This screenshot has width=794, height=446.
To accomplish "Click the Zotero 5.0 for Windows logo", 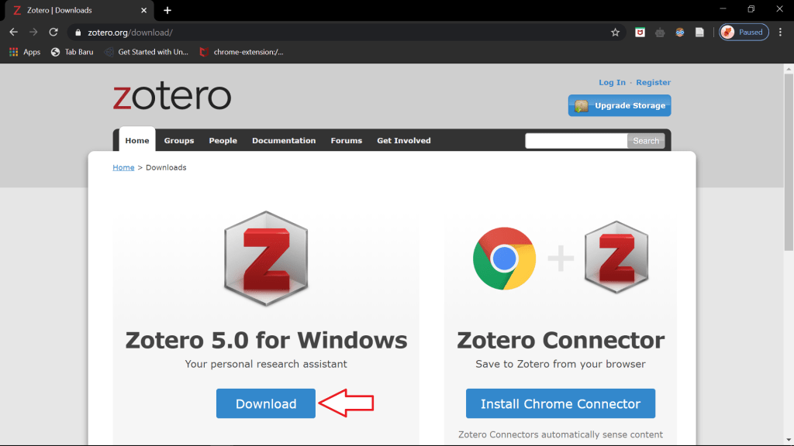I will point(266,259).
